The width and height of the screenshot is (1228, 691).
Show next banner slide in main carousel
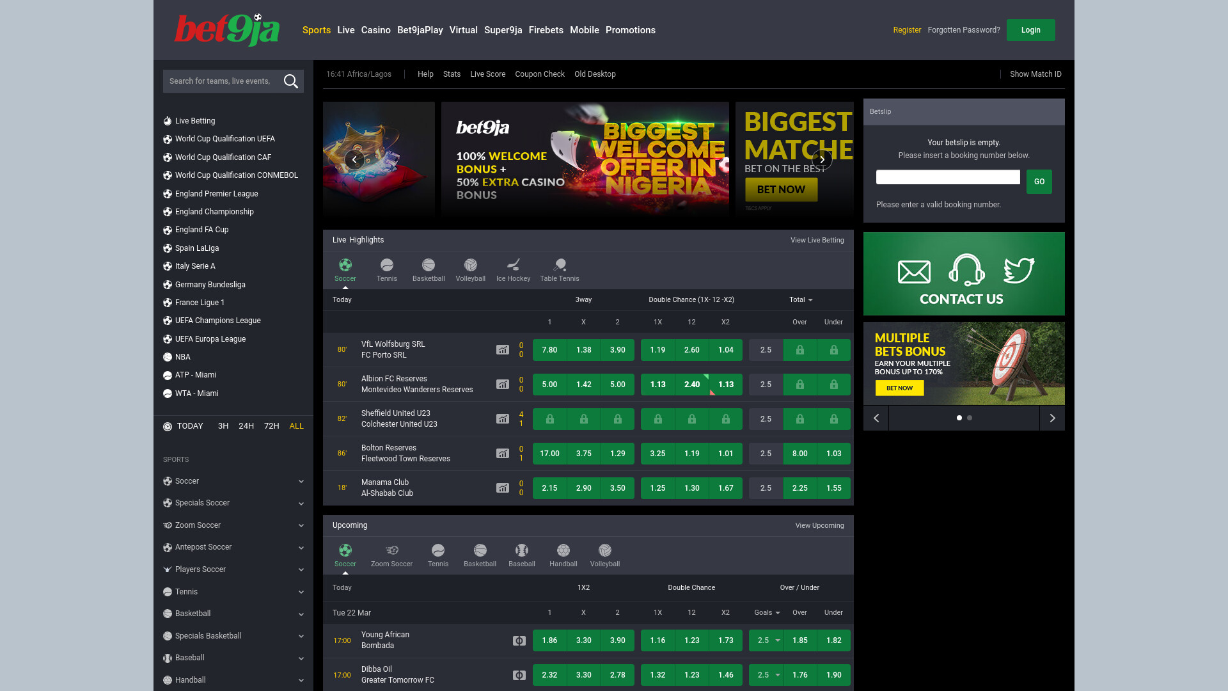(822, 159)
